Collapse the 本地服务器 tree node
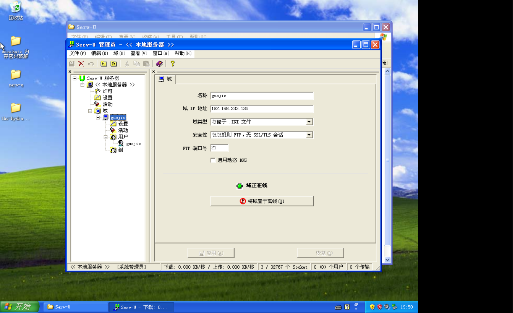This screenshot has height=313, width=513. click(x=82, y=85)
